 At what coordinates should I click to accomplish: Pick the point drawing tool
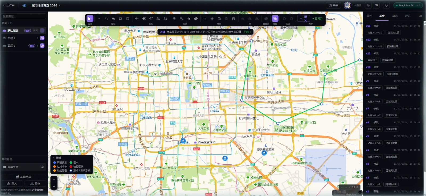pyautogui.click(x=99, y=19)
